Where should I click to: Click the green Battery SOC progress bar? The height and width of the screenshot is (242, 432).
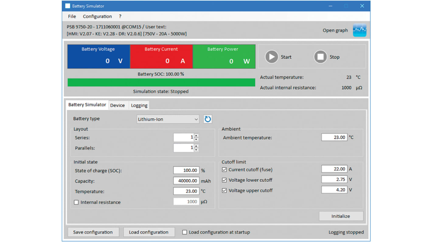[x=161, y=82]
